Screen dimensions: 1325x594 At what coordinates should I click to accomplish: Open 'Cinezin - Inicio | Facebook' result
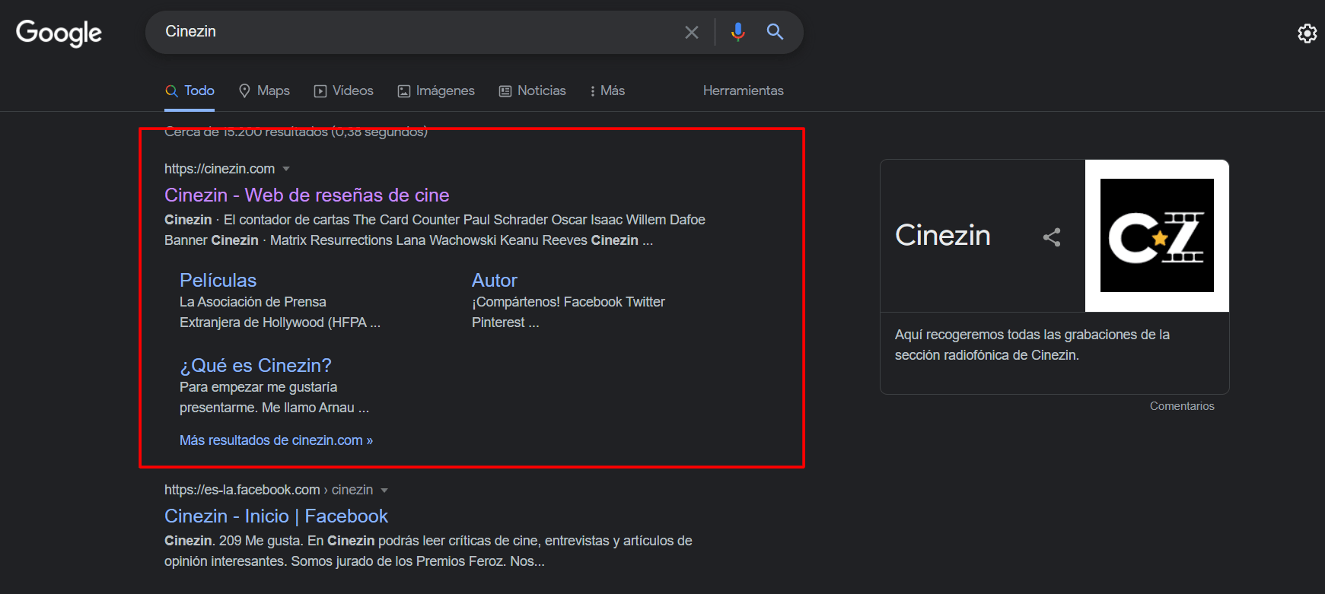click(276, 516)
